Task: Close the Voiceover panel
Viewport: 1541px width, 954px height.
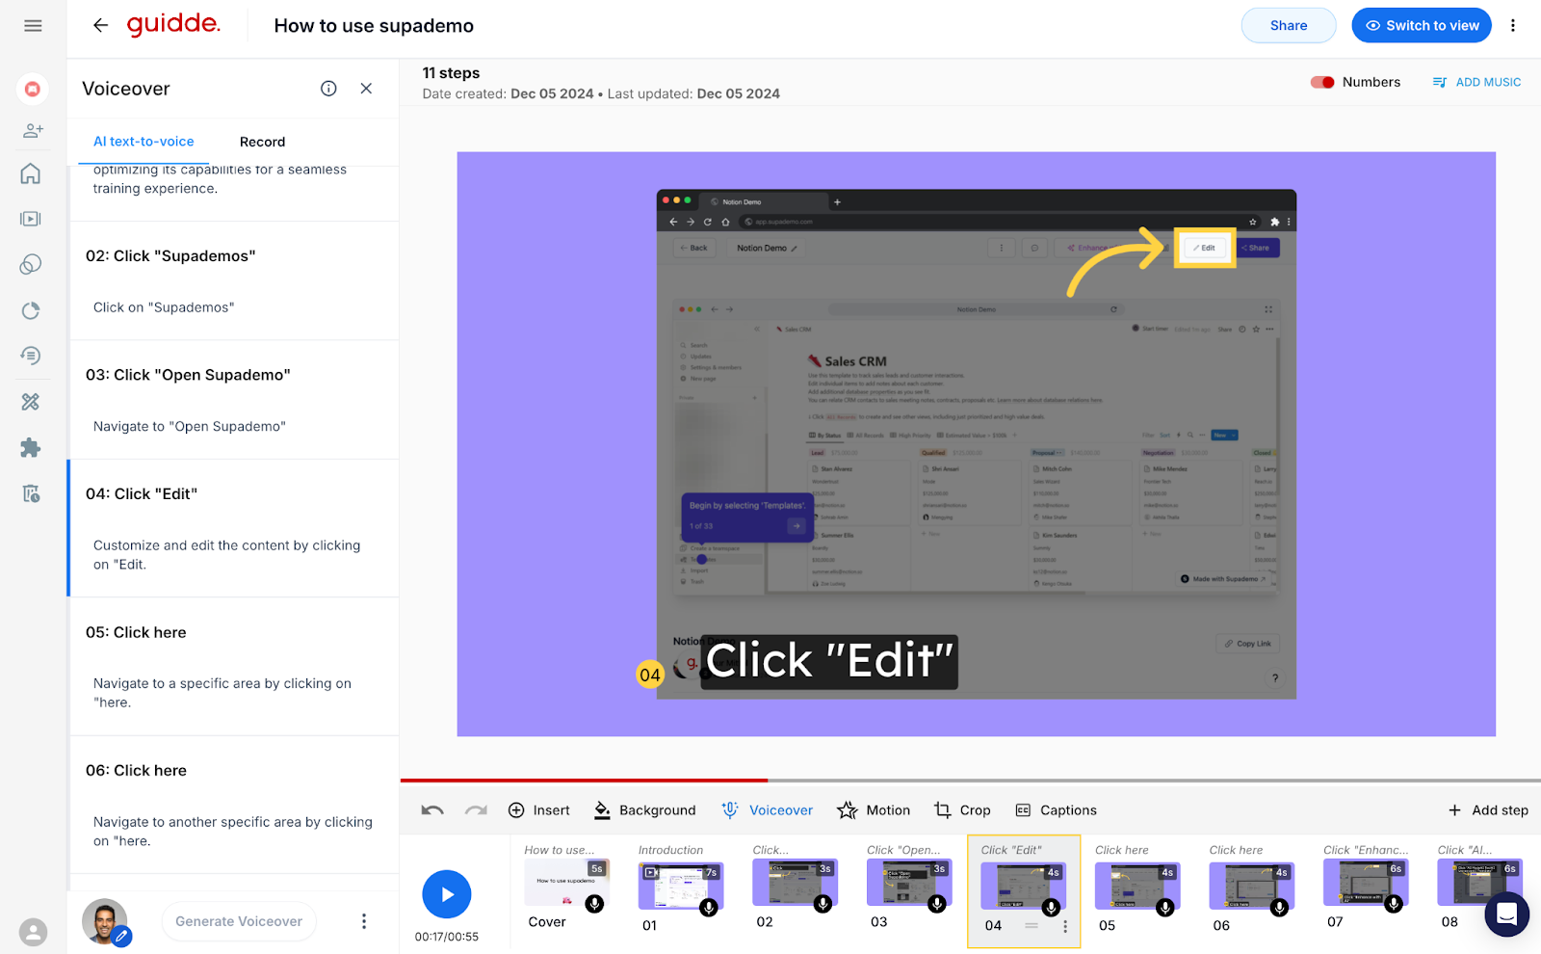Action: click(x=366, y=89)
